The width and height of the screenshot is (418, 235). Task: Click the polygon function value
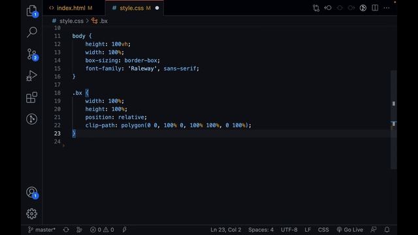133,125
